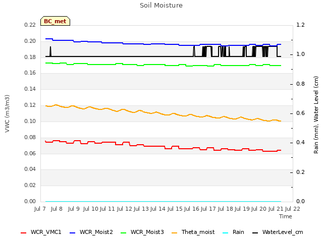Click the 0.22 left axis value
This screenshot has width=323, height=242.
(30, 25)
